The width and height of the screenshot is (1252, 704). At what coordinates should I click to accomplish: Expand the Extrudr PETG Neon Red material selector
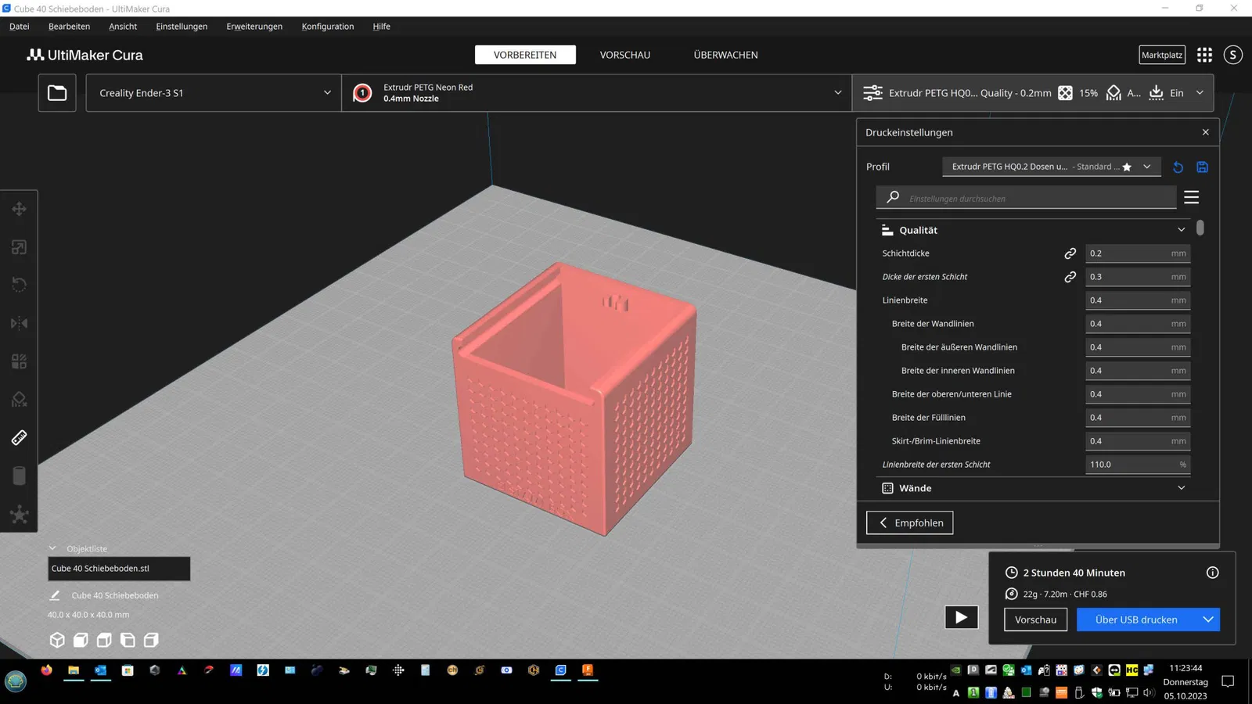click(x=597, y=93)
